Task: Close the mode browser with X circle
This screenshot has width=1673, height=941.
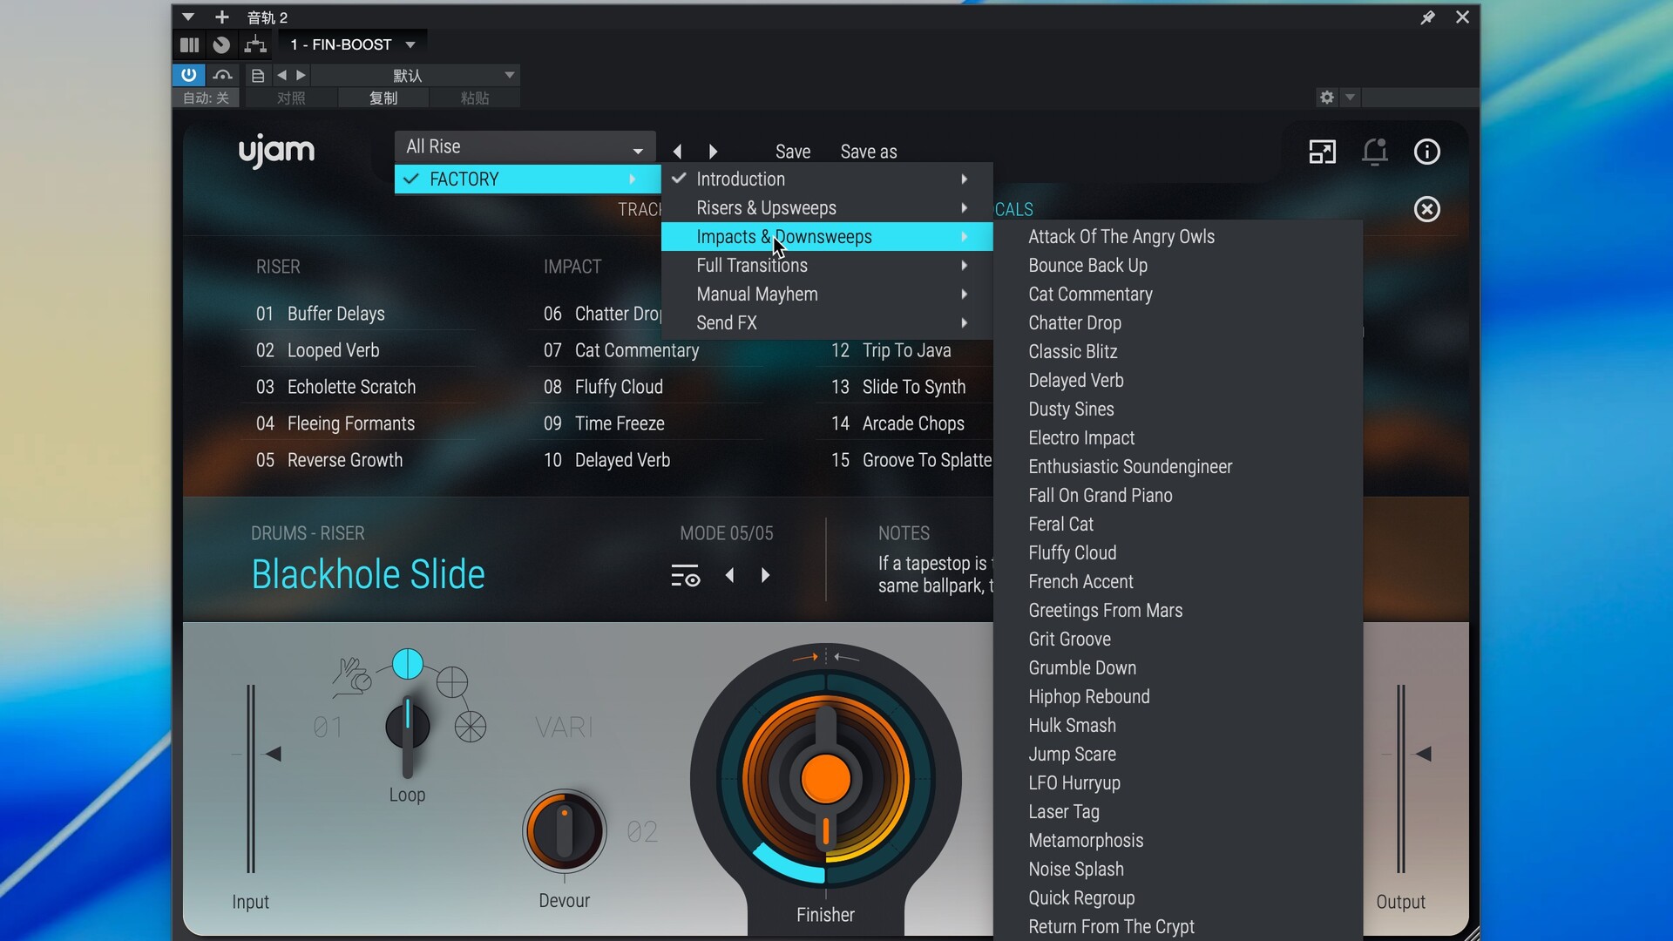Action: click(1426, 209)
